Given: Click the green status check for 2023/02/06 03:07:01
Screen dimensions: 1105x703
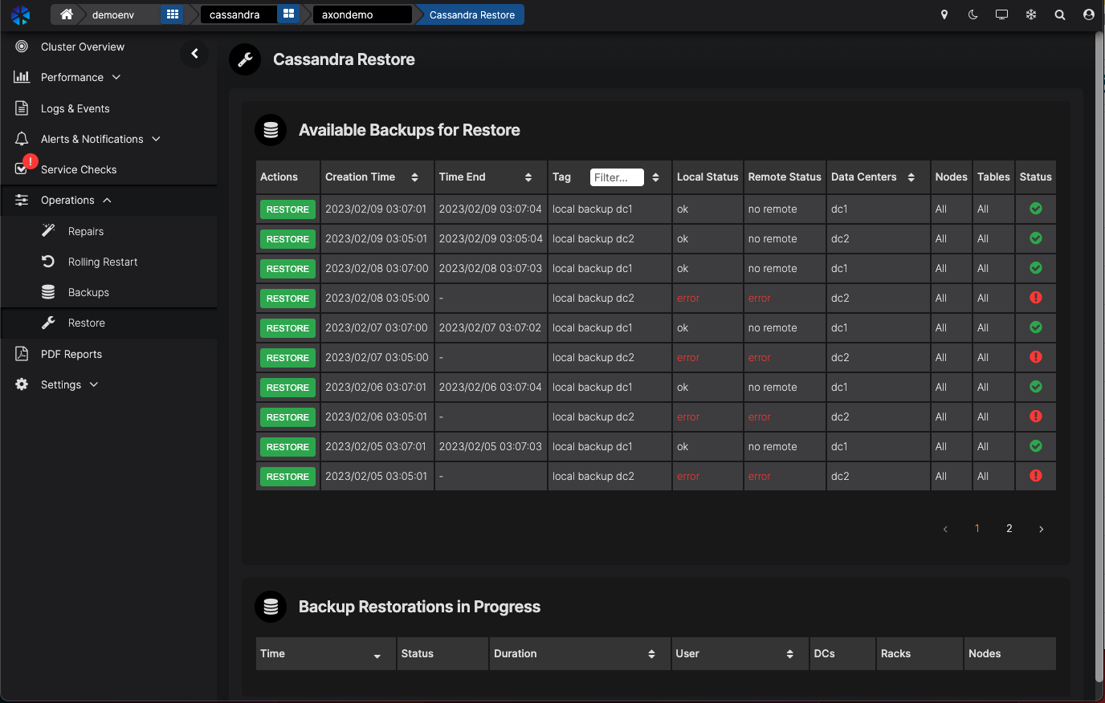Looking at the screenshot, I should 1036,387.
